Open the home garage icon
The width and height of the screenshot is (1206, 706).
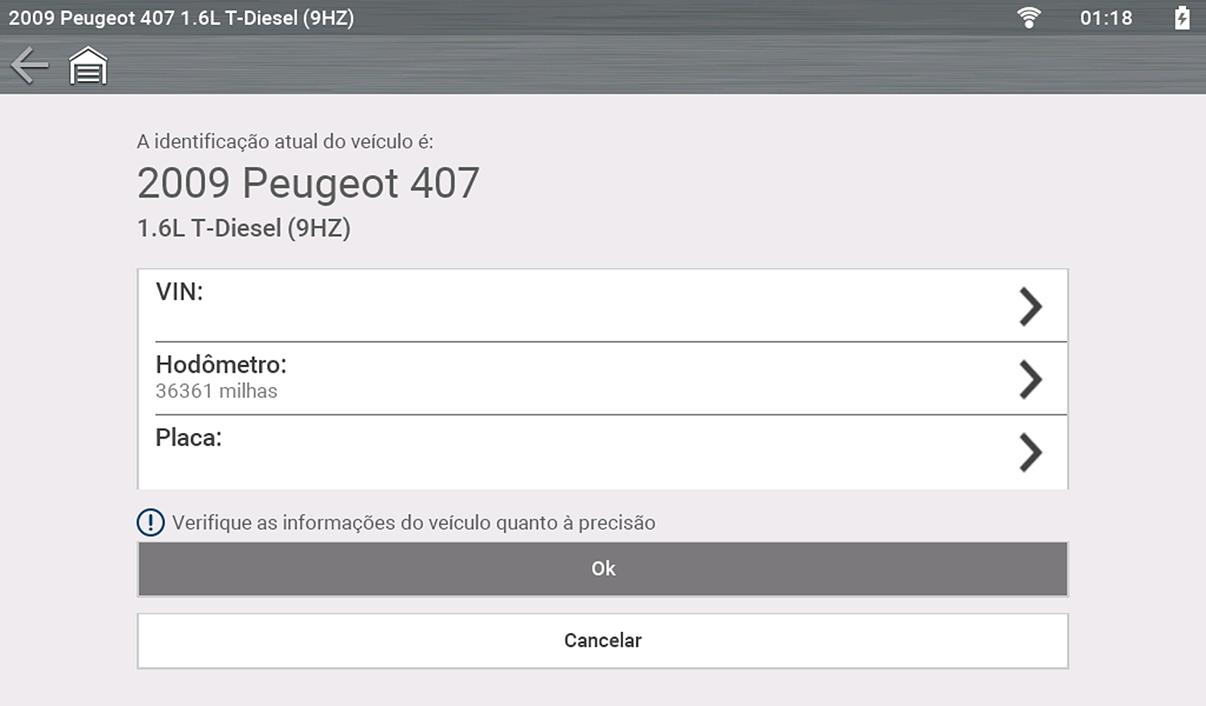click(88, 66)
